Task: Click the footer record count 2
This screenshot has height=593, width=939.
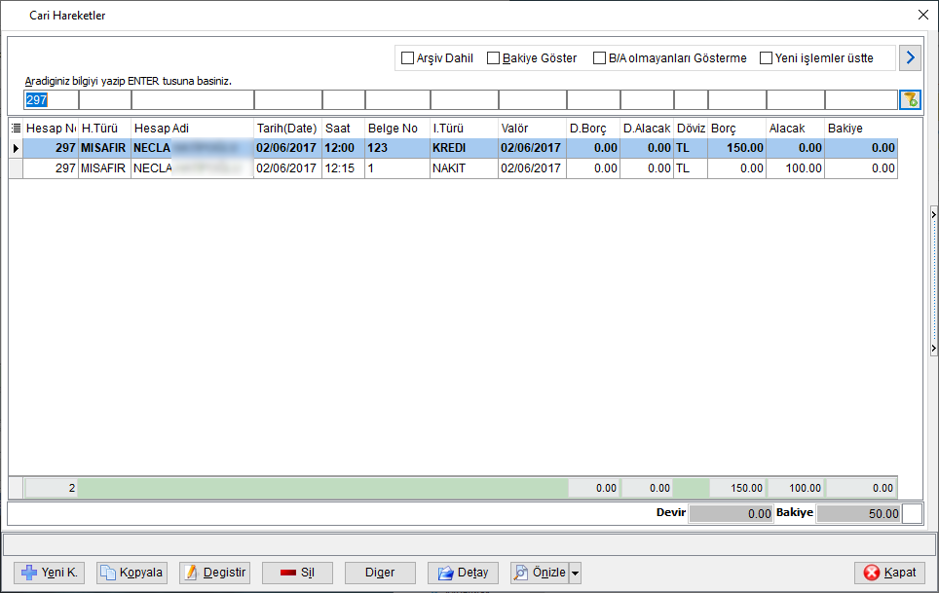Action: pyautogui.click(x=51, y=488)
